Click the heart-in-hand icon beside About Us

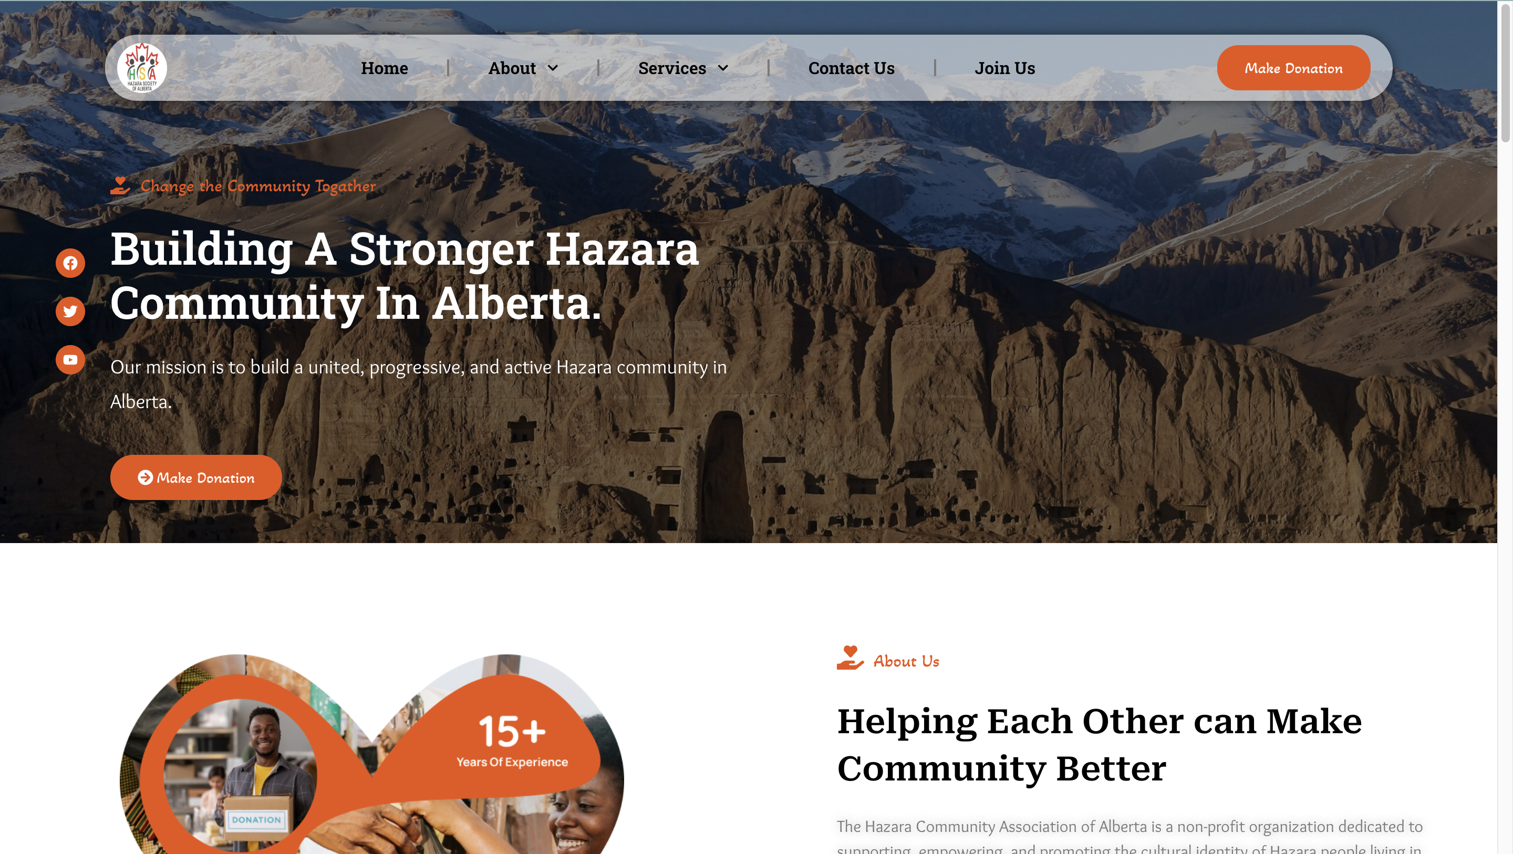coord(850,658)
